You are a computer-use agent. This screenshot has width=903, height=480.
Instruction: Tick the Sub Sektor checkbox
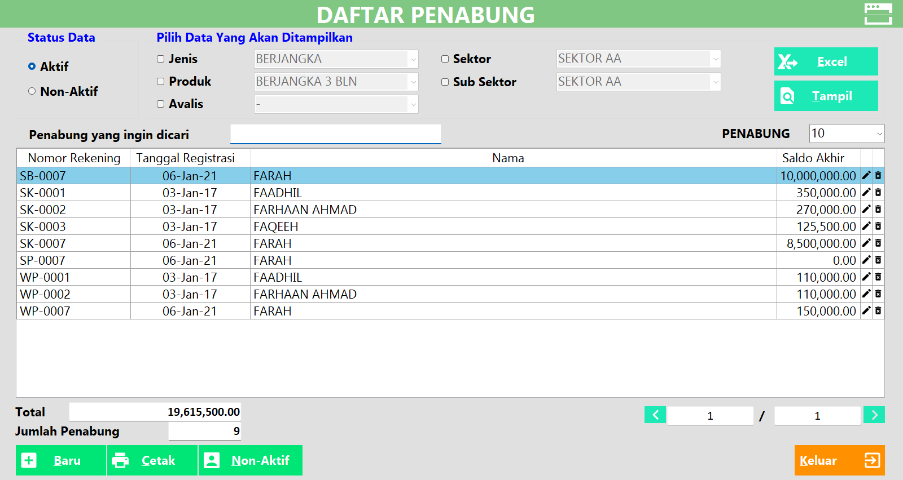click(445, 82)
